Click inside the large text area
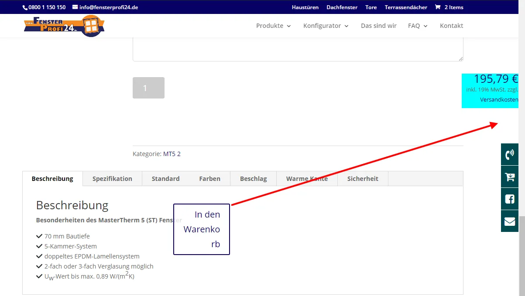The height and width of the screenshot is (296, 525). pyautogui.click(x=298, y=50)
